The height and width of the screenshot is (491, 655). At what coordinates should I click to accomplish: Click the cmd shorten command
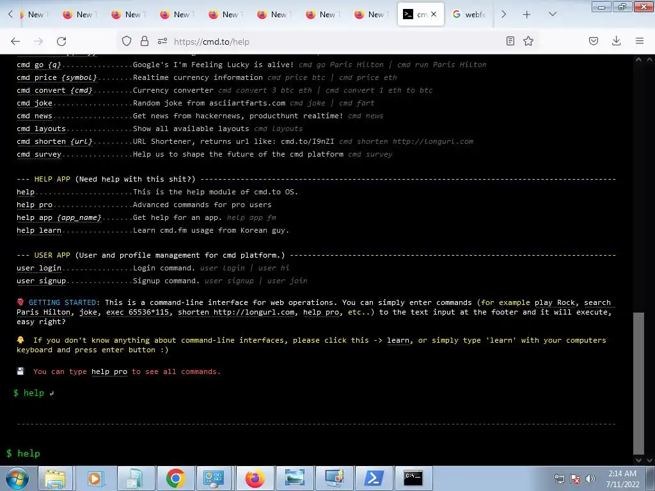54,141
